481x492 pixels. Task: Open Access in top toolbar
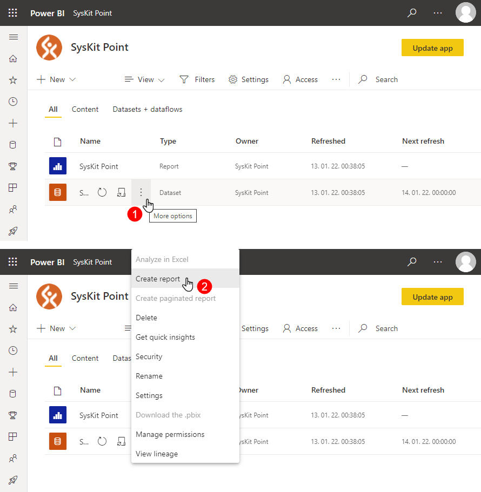pos(300,79)
